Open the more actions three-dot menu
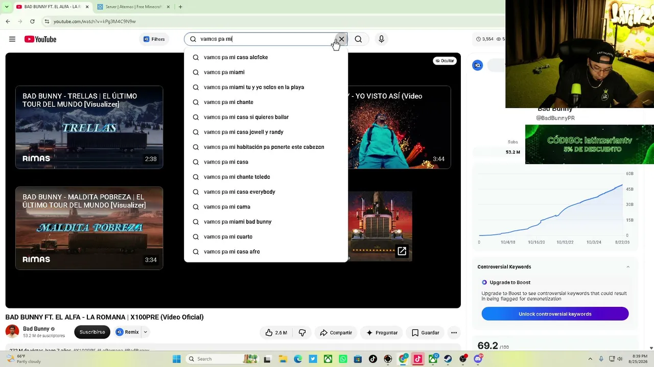The width and height of the screenshot is (654, 367). click(454, 333)
